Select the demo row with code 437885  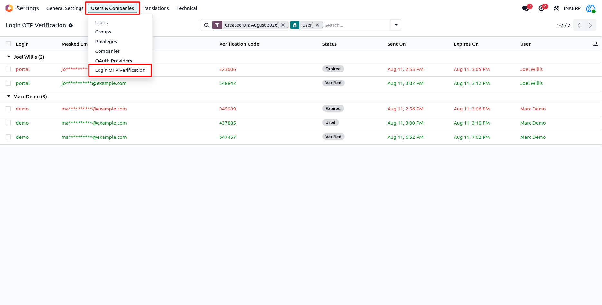point(8,123)
